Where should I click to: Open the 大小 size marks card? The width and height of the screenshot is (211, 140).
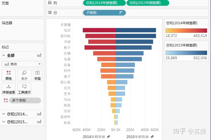pyautogui.click(x=24, y=75)
